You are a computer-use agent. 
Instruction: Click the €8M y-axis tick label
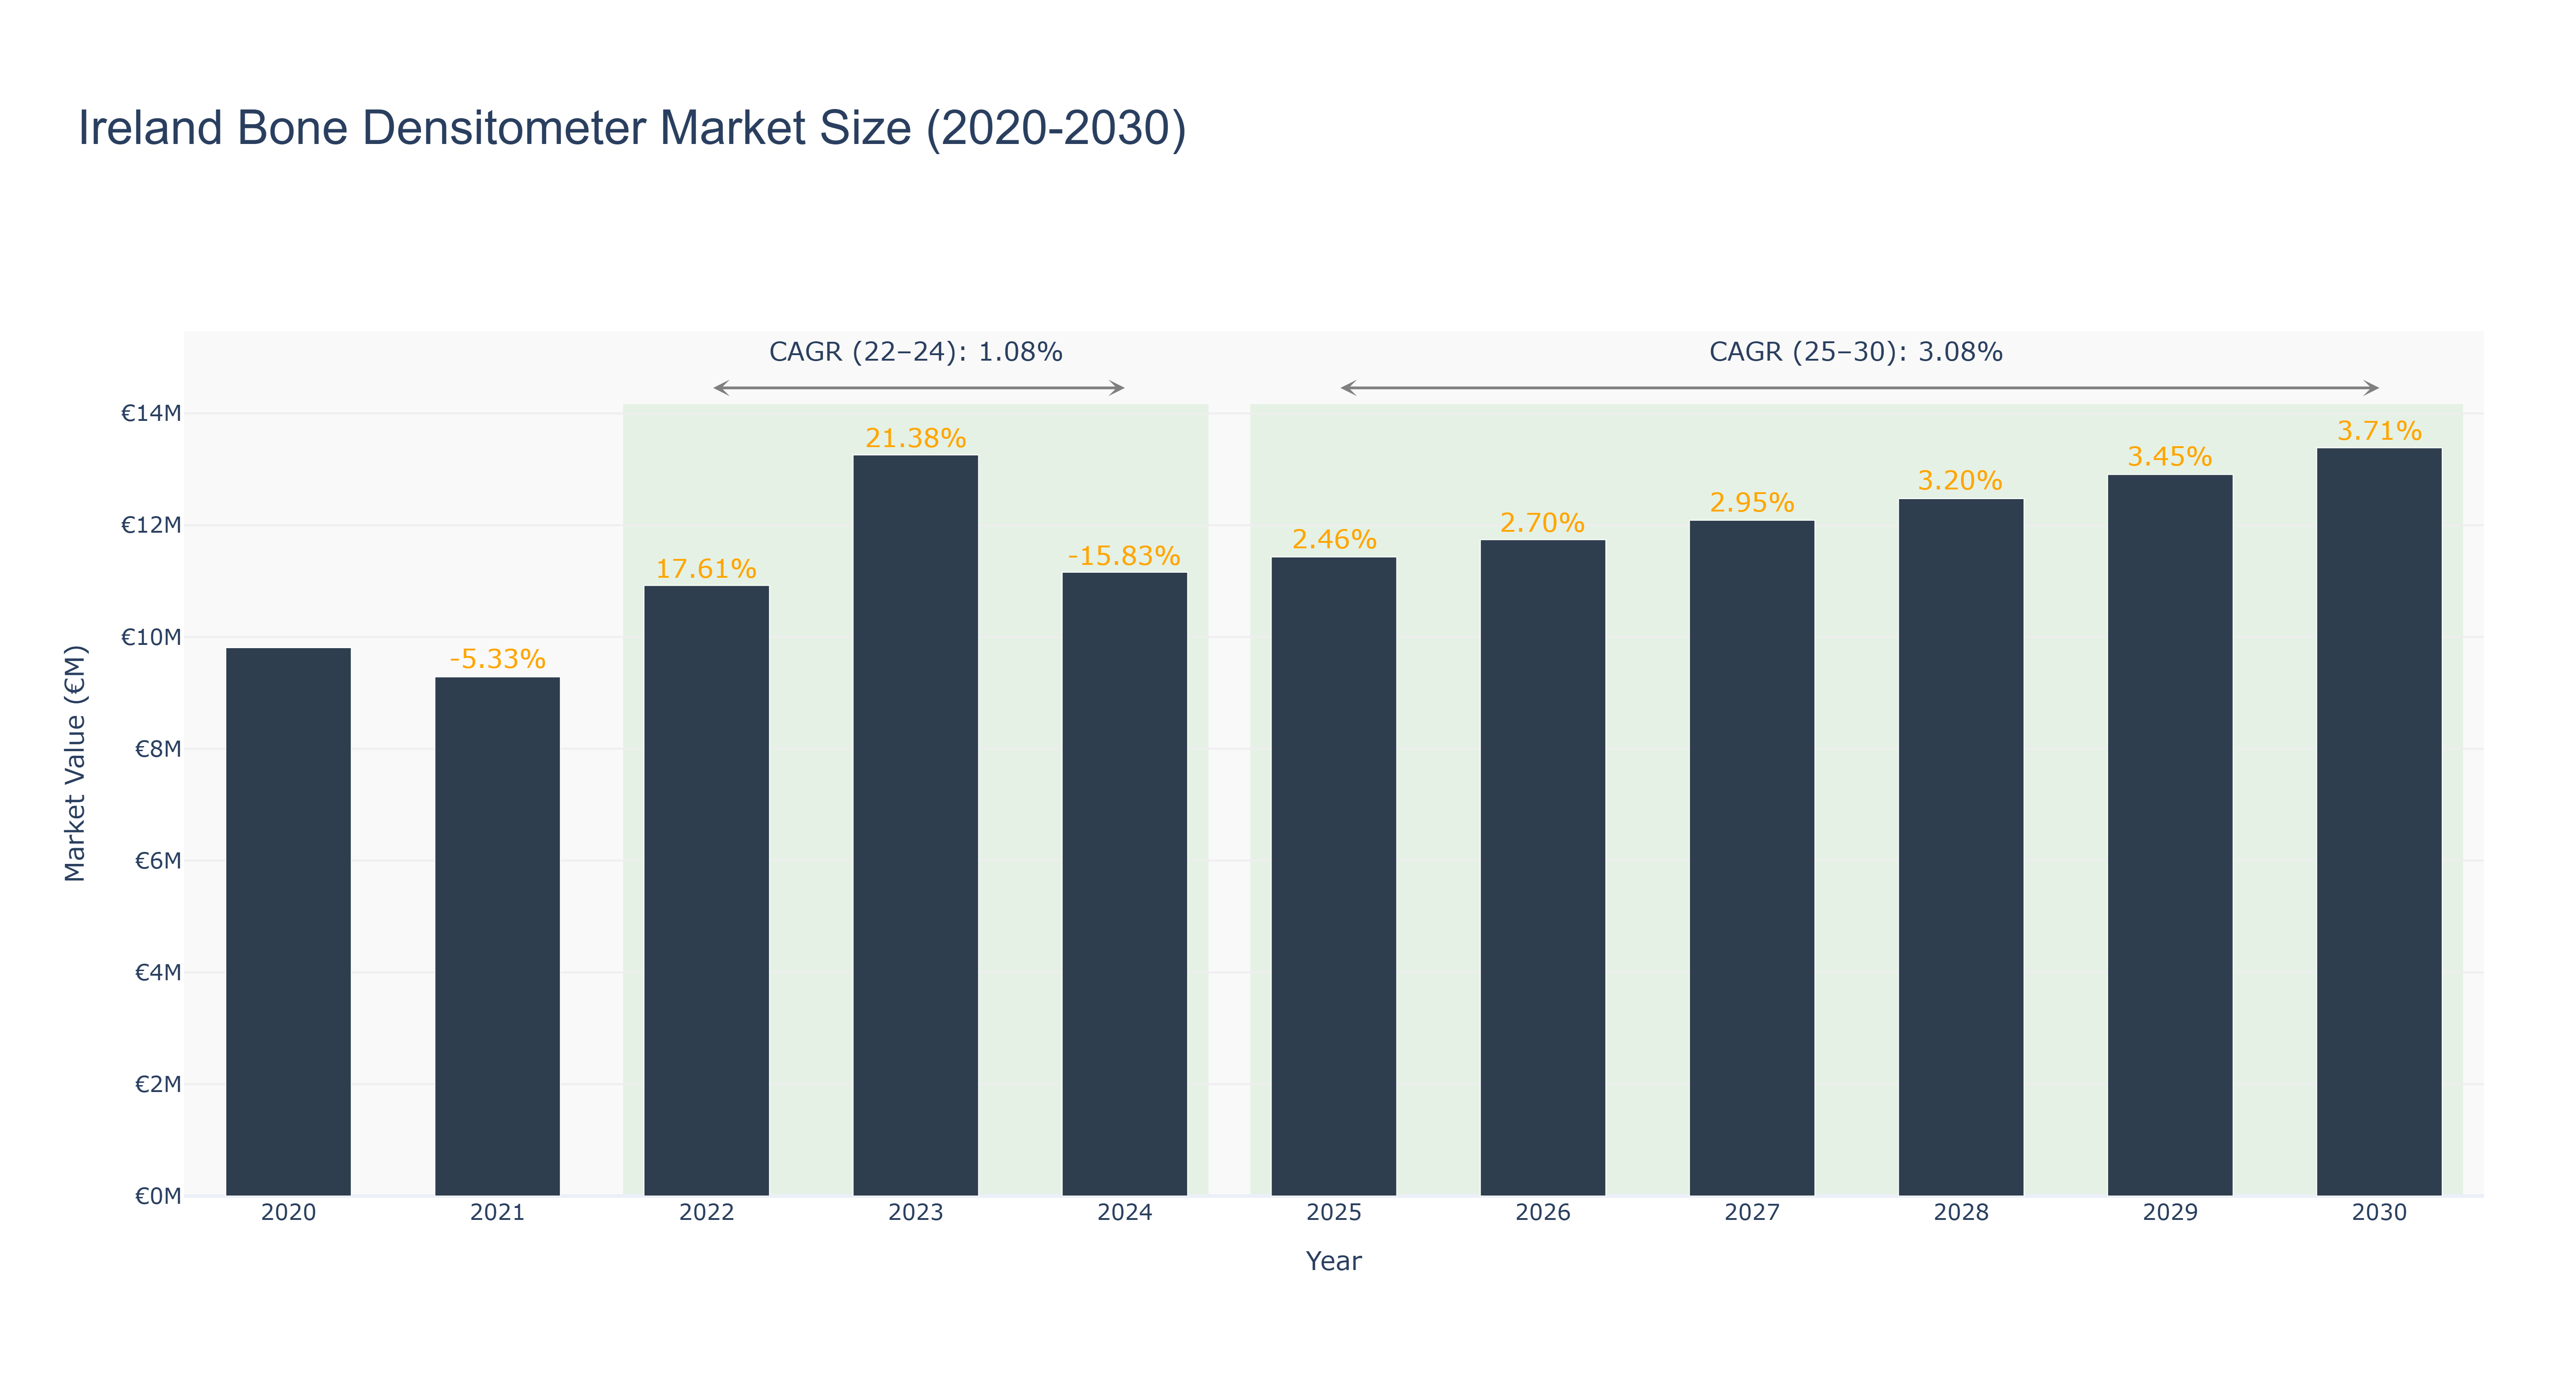(158, 749)
